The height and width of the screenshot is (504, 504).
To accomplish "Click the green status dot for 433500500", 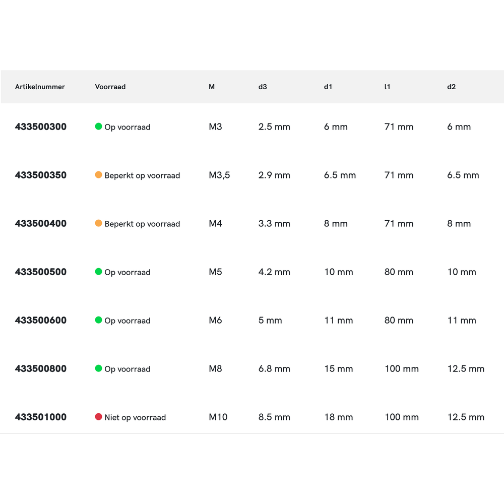I will click(99, 272).
